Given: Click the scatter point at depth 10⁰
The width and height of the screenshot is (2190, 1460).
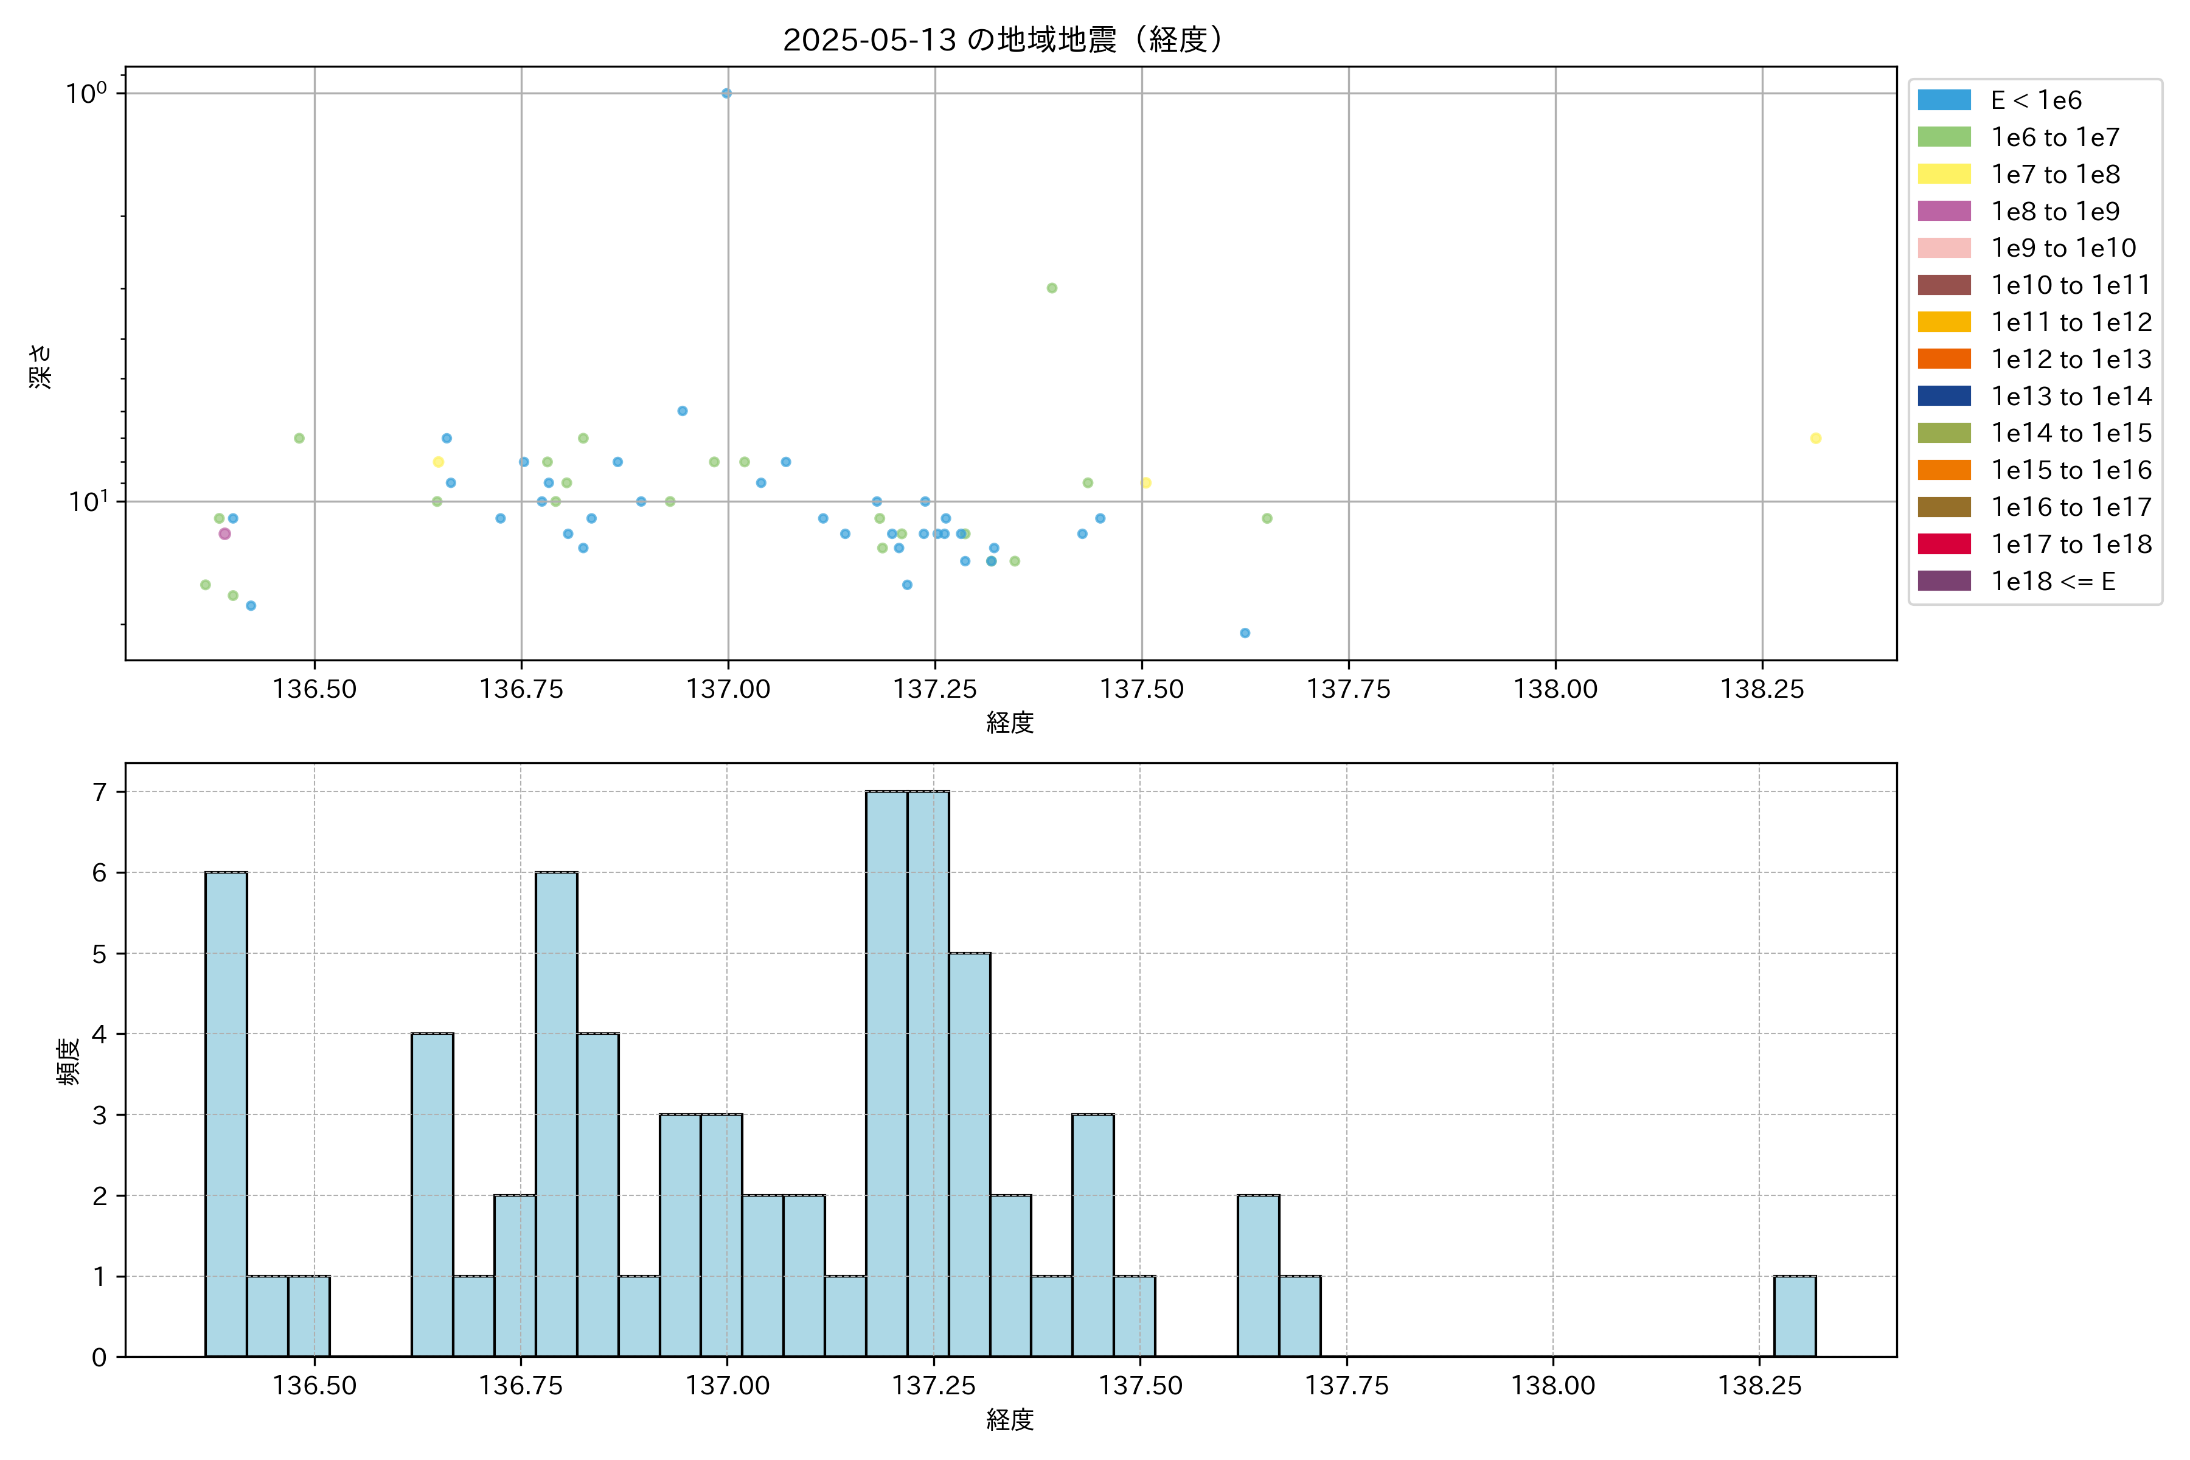Looking at the screenshot, I should coord(726,93).
